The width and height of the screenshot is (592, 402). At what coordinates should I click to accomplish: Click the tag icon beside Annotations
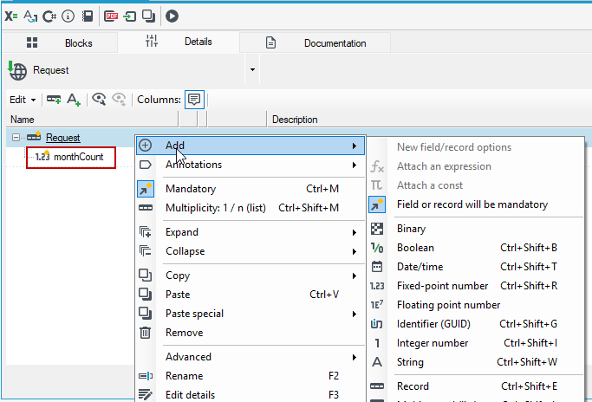(x=146, y=165)
